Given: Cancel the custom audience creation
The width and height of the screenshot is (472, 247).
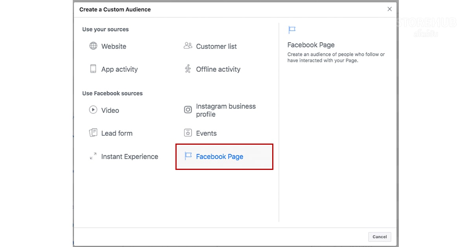Looking at the screenshot, I should point(380,237).
